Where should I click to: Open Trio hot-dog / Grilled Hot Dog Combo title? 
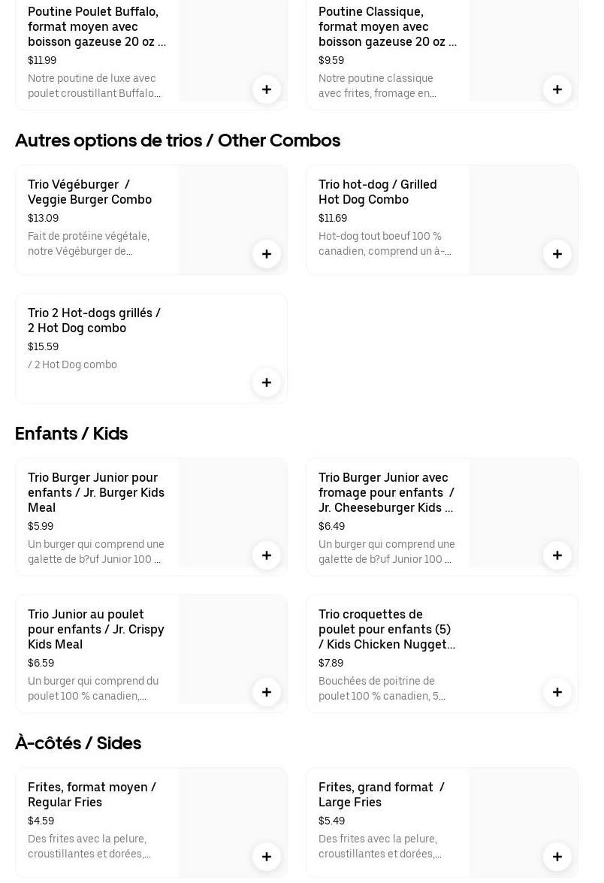point(377,192)
